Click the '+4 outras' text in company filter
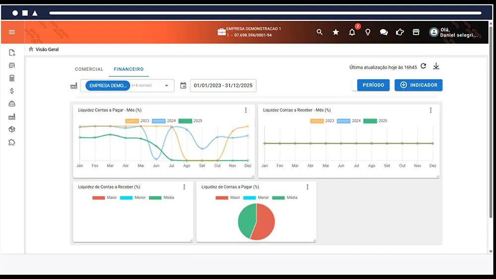Screen dimensions: 496x279 (141, 85)
